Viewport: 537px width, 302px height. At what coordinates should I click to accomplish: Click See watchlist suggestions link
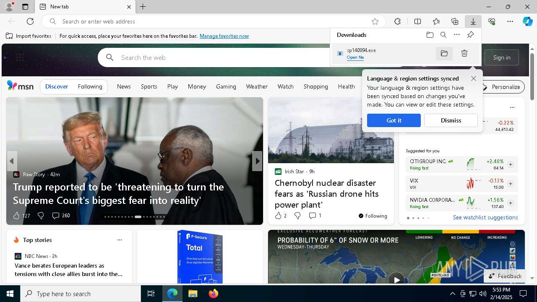click(x=485, y=217)
